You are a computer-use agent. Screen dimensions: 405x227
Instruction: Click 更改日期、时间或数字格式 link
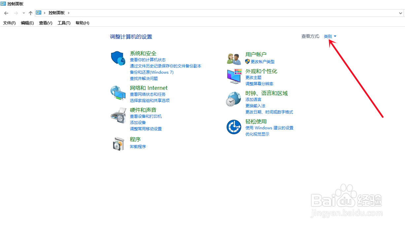[x=269, y=112]
